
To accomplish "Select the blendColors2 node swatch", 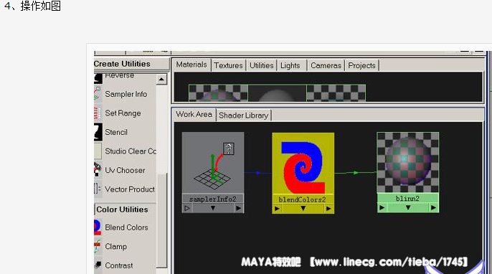I will click(303, 164).
